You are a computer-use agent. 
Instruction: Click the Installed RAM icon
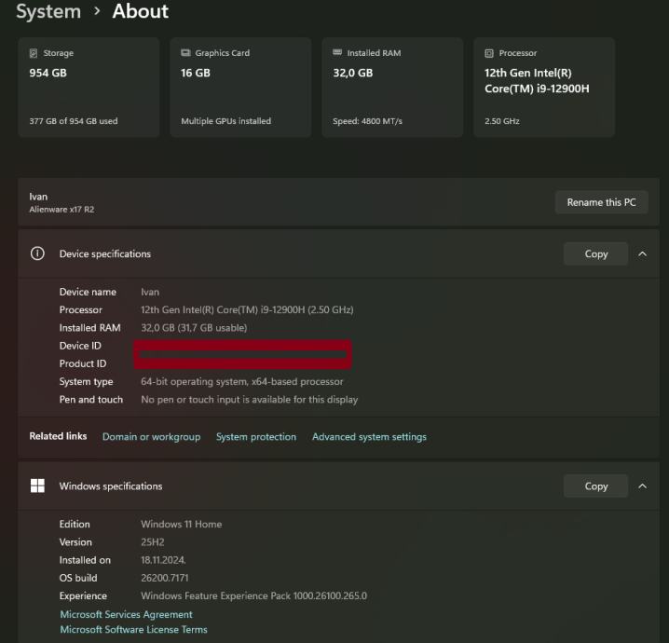pos(337,53)
